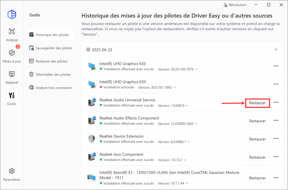Restore Realtek Audio Universal Service driver
Image resolution: width=288 pixels, height=190 pixels.
tap(257, 103)
